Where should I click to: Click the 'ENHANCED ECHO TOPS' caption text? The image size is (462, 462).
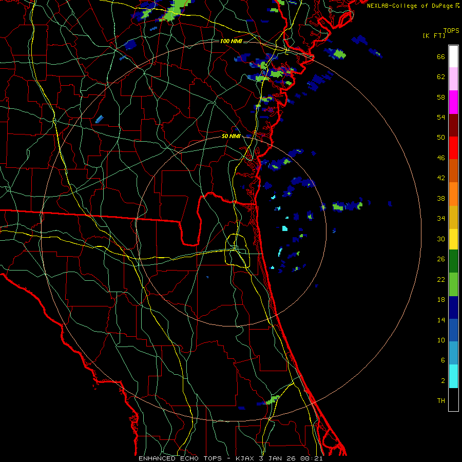pos(180,458)
